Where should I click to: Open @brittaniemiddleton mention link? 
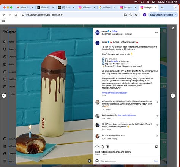tap(127, 115)
